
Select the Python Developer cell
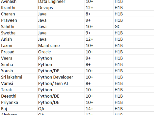coord(55,77)
